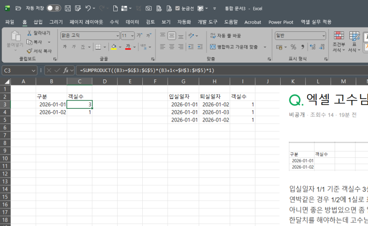Switch to the Power Pivot tab
368x226 pixels.
pos(281,22)
